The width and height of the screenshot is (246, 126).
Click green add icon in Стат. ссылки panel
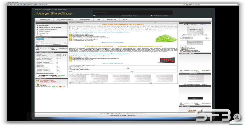(x=52, y=48)
